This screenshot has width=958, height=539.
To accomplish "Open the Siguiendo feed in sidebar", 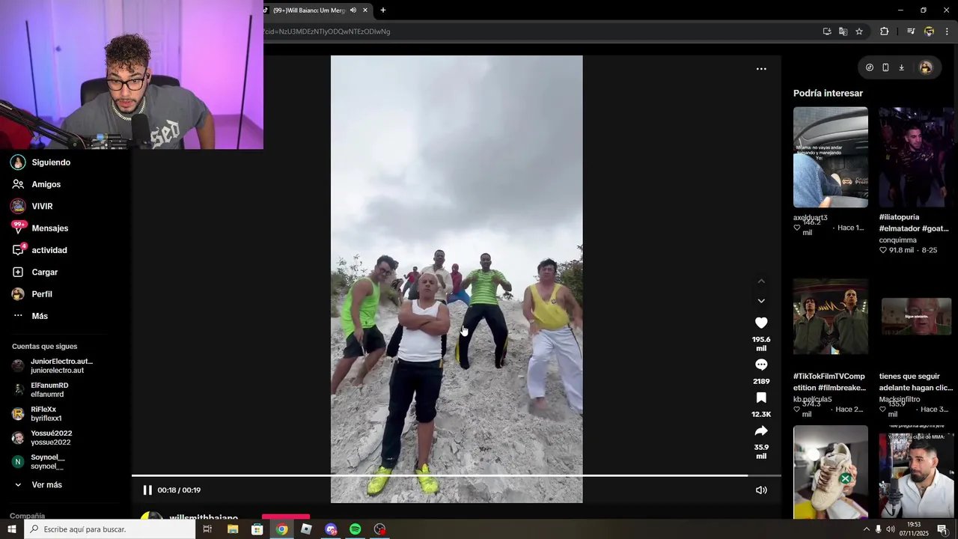I will click(x=40, y=162).
